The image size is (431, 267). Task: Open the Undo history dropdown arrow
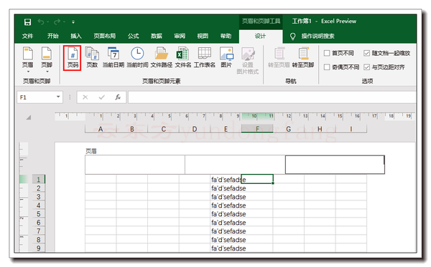48,22
